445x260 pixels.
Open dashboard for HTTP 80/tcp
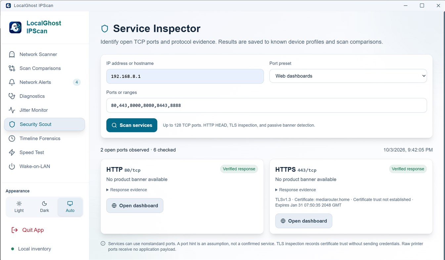pyautogui.click(x=135, y=205)
